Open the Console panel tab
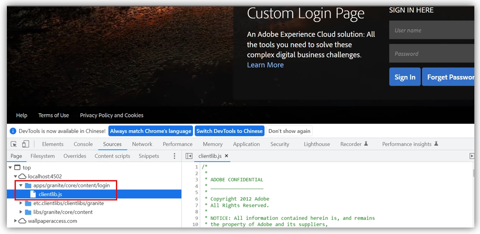The height and width of the screenshot is (234, 480). tap(83, 144)
